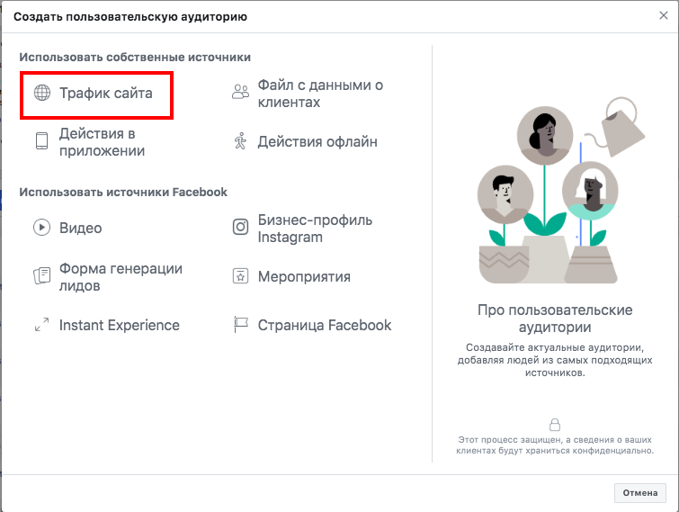
Task: Click the Instagram logo icon
Action: tap(241, 227)
